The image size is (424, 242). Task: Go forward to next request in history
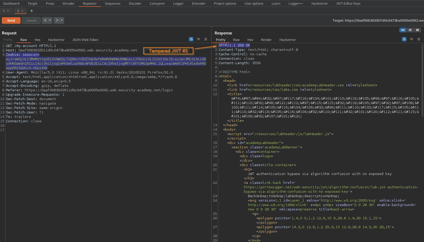tap(57, 20)
